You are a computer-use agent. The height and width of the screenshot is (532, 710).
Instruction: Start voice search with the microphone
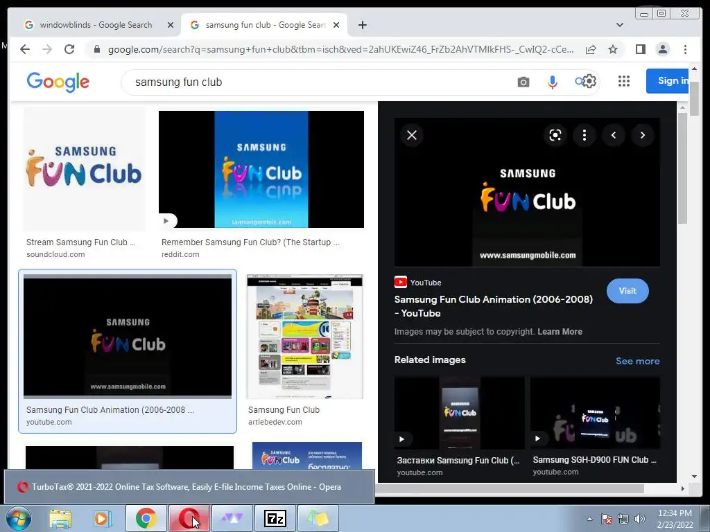click(552, 82)
